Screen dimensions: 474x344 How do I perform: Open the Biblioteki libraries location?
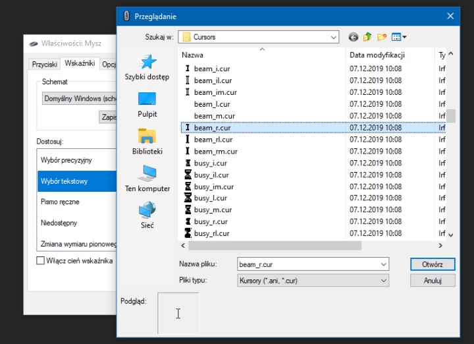(147, 142)
